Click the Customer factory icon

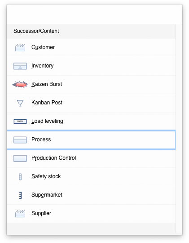pyautogui.click(x=20, y=48)
